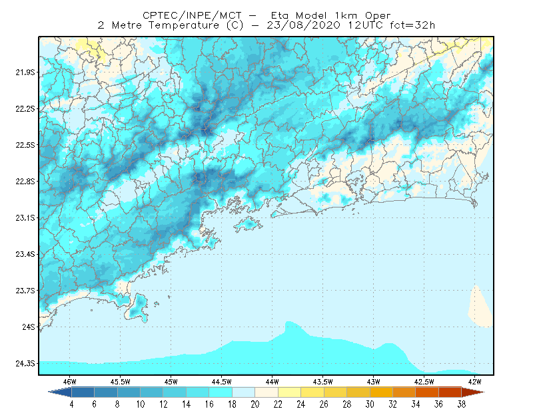
Task: Click the dark red right colorbar arrow
Action: coord(473,392)
